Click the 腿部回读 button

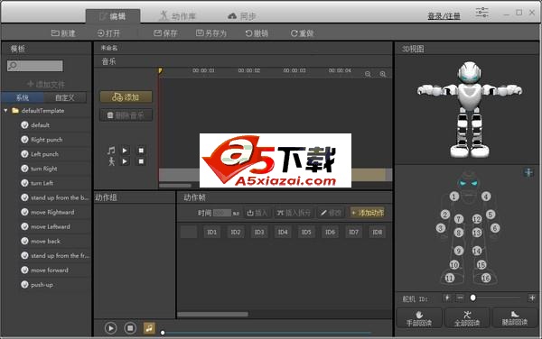[515, 318]
